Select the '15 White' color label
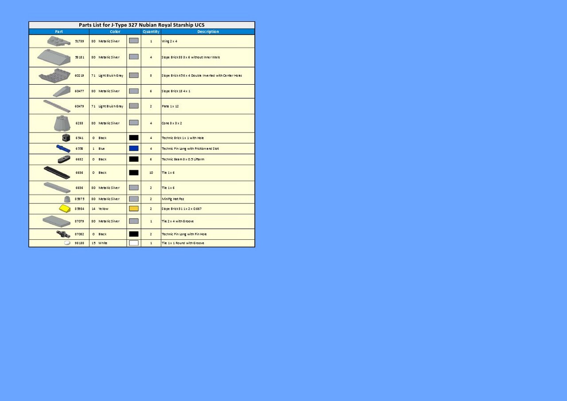567x401 pixels. click(x=100, y=243)
